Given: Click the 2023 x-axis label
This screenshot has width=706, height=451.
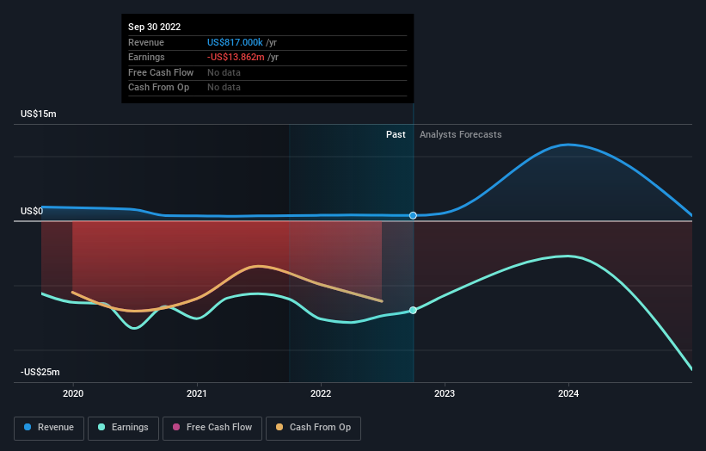Looking at the screenshot, I should click(x=445, y=394).
